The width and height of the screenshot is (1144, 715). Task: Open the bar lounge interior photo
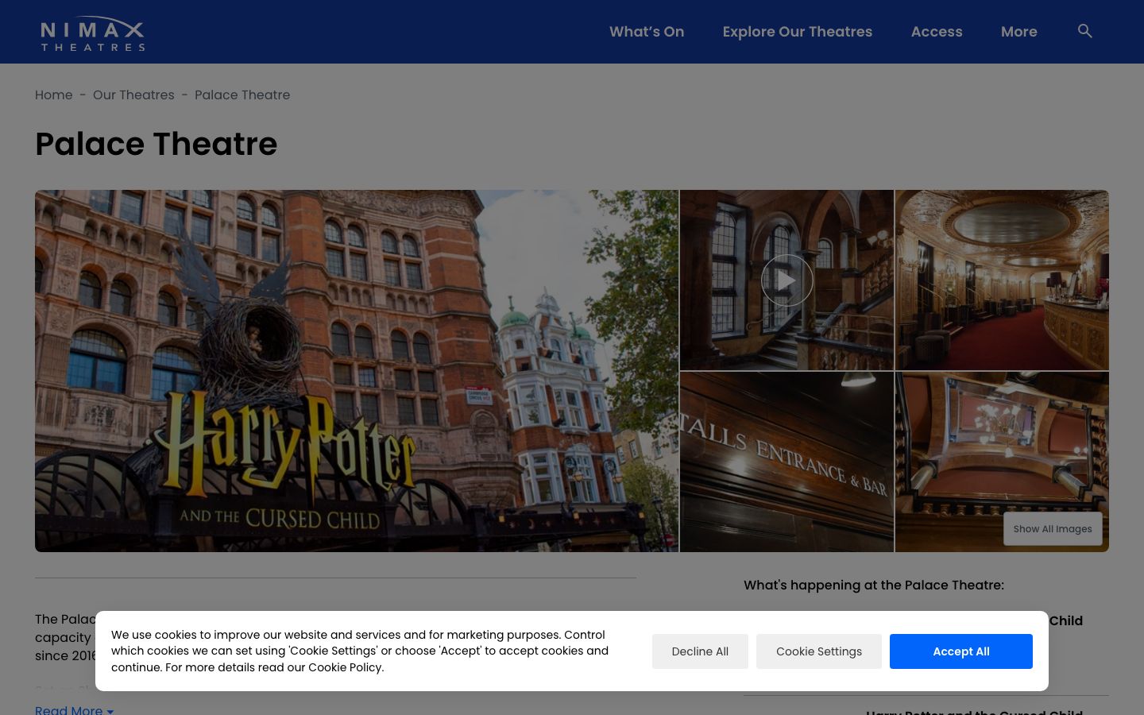(x=1002, y=280)
